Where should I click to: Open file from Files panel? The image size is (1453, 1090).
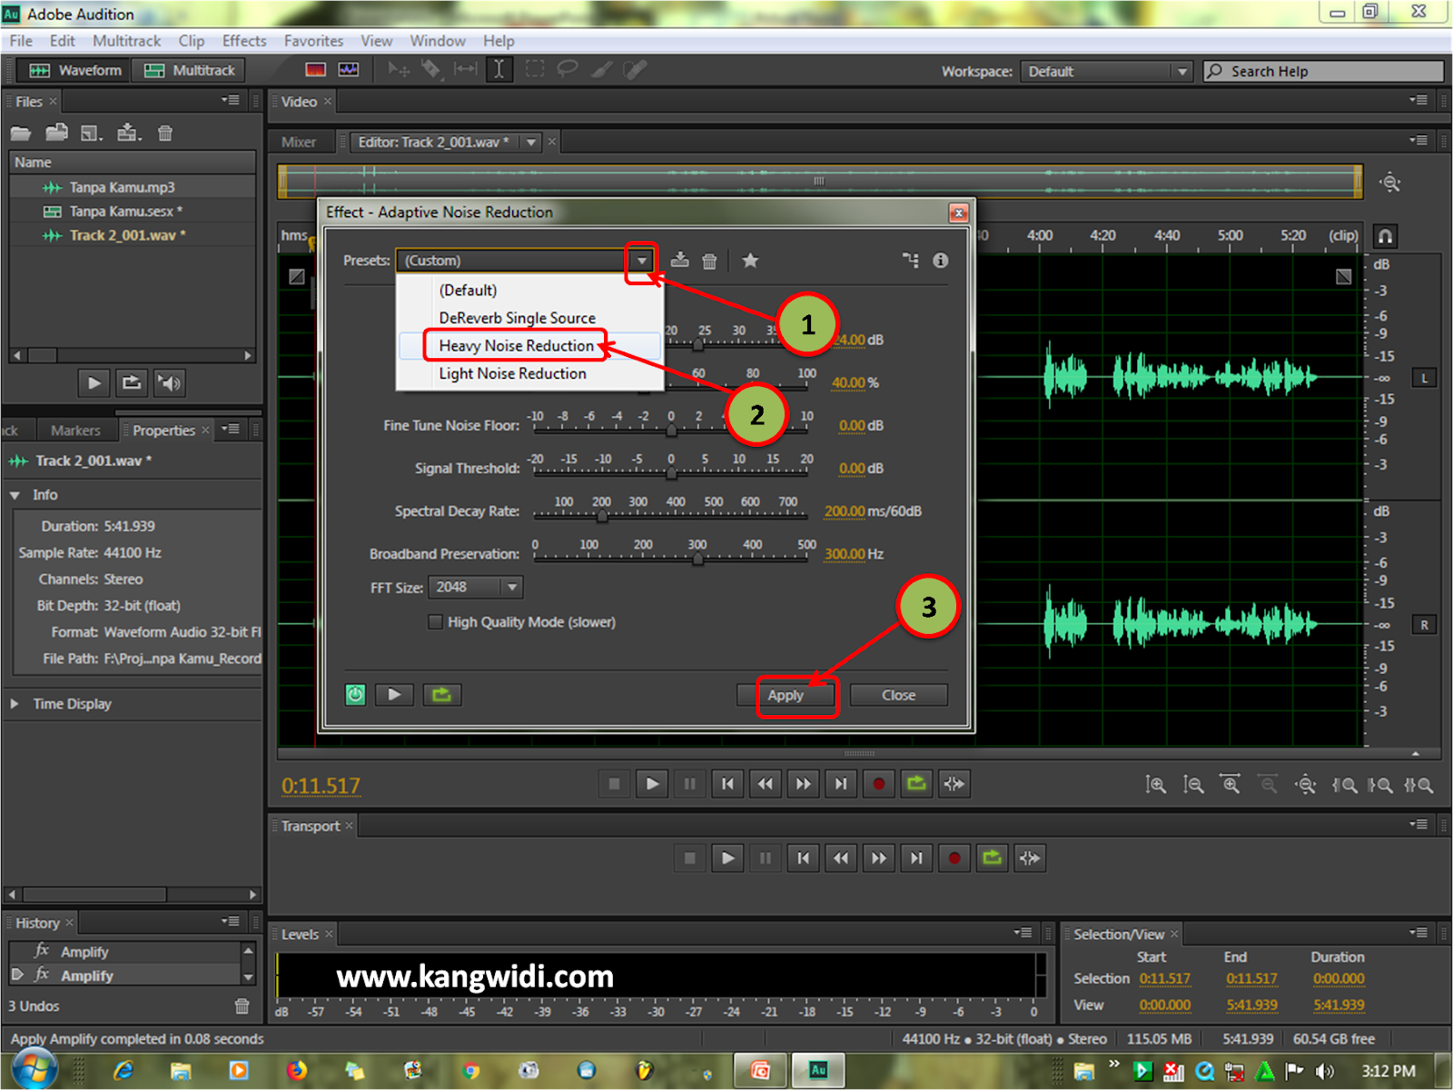(21, 134)
